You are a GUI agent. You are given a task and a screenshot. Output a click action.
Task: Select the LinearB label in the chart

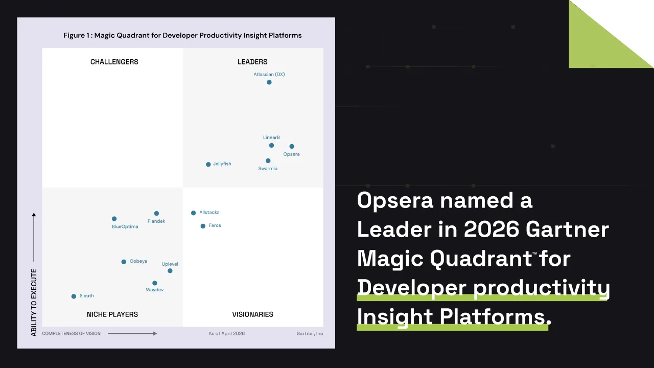click(x=271, y=137)
